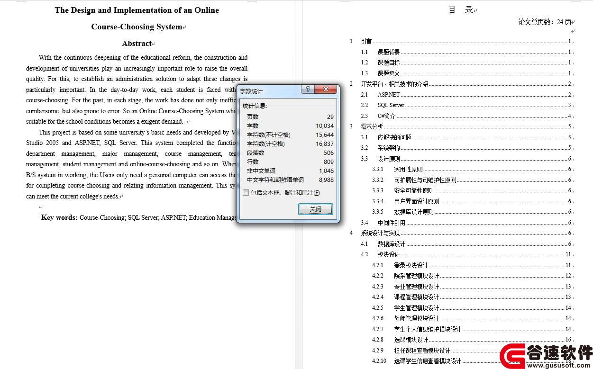The image size is (593, 369).
Task: Open contents entry 4.2.9 担任课程查看模块设计
Action: point(472,351)
